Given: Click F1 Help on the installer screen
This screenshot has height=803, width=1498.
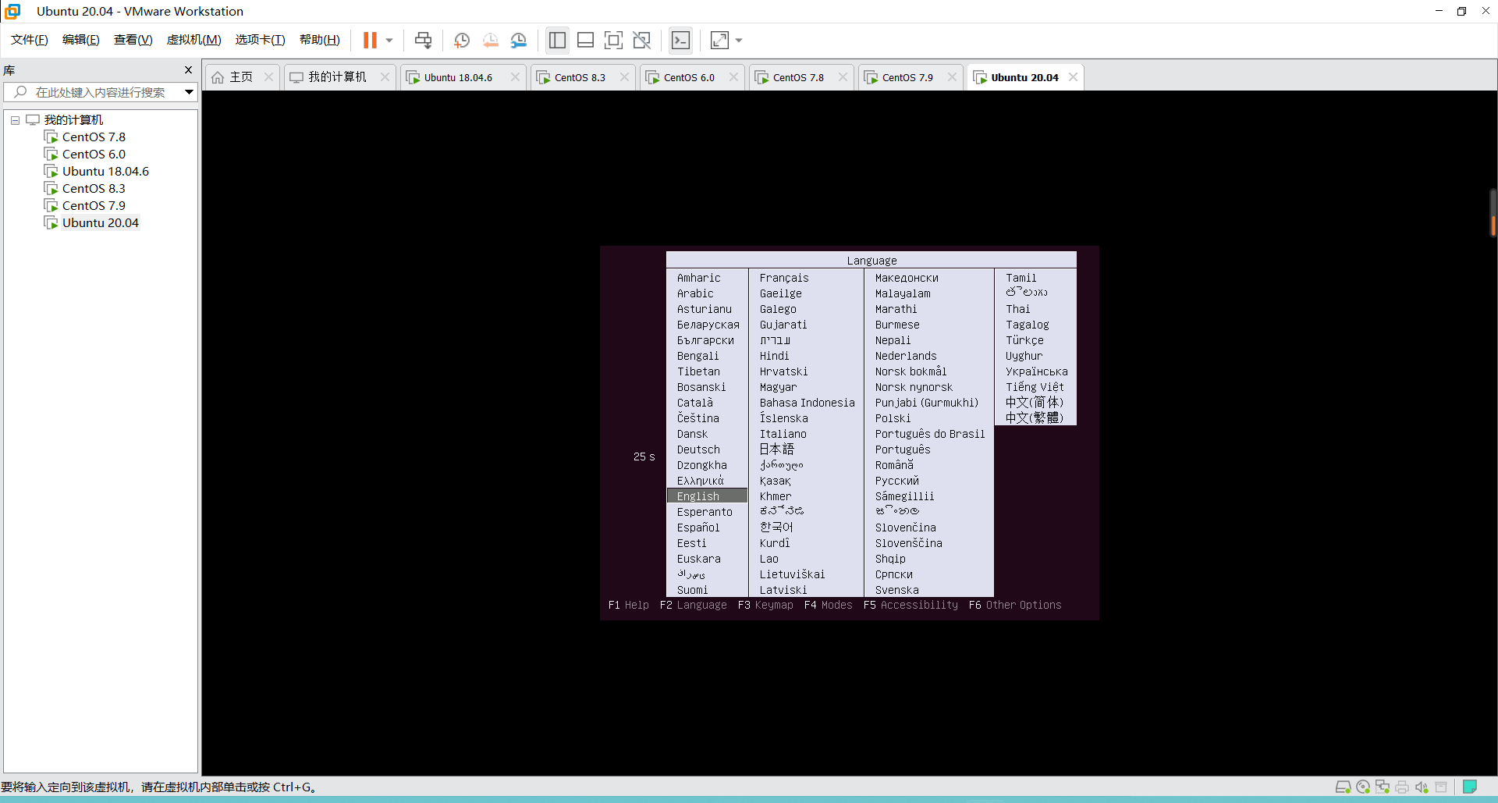Looking at the screenshot, I should (x=628, y=605).
